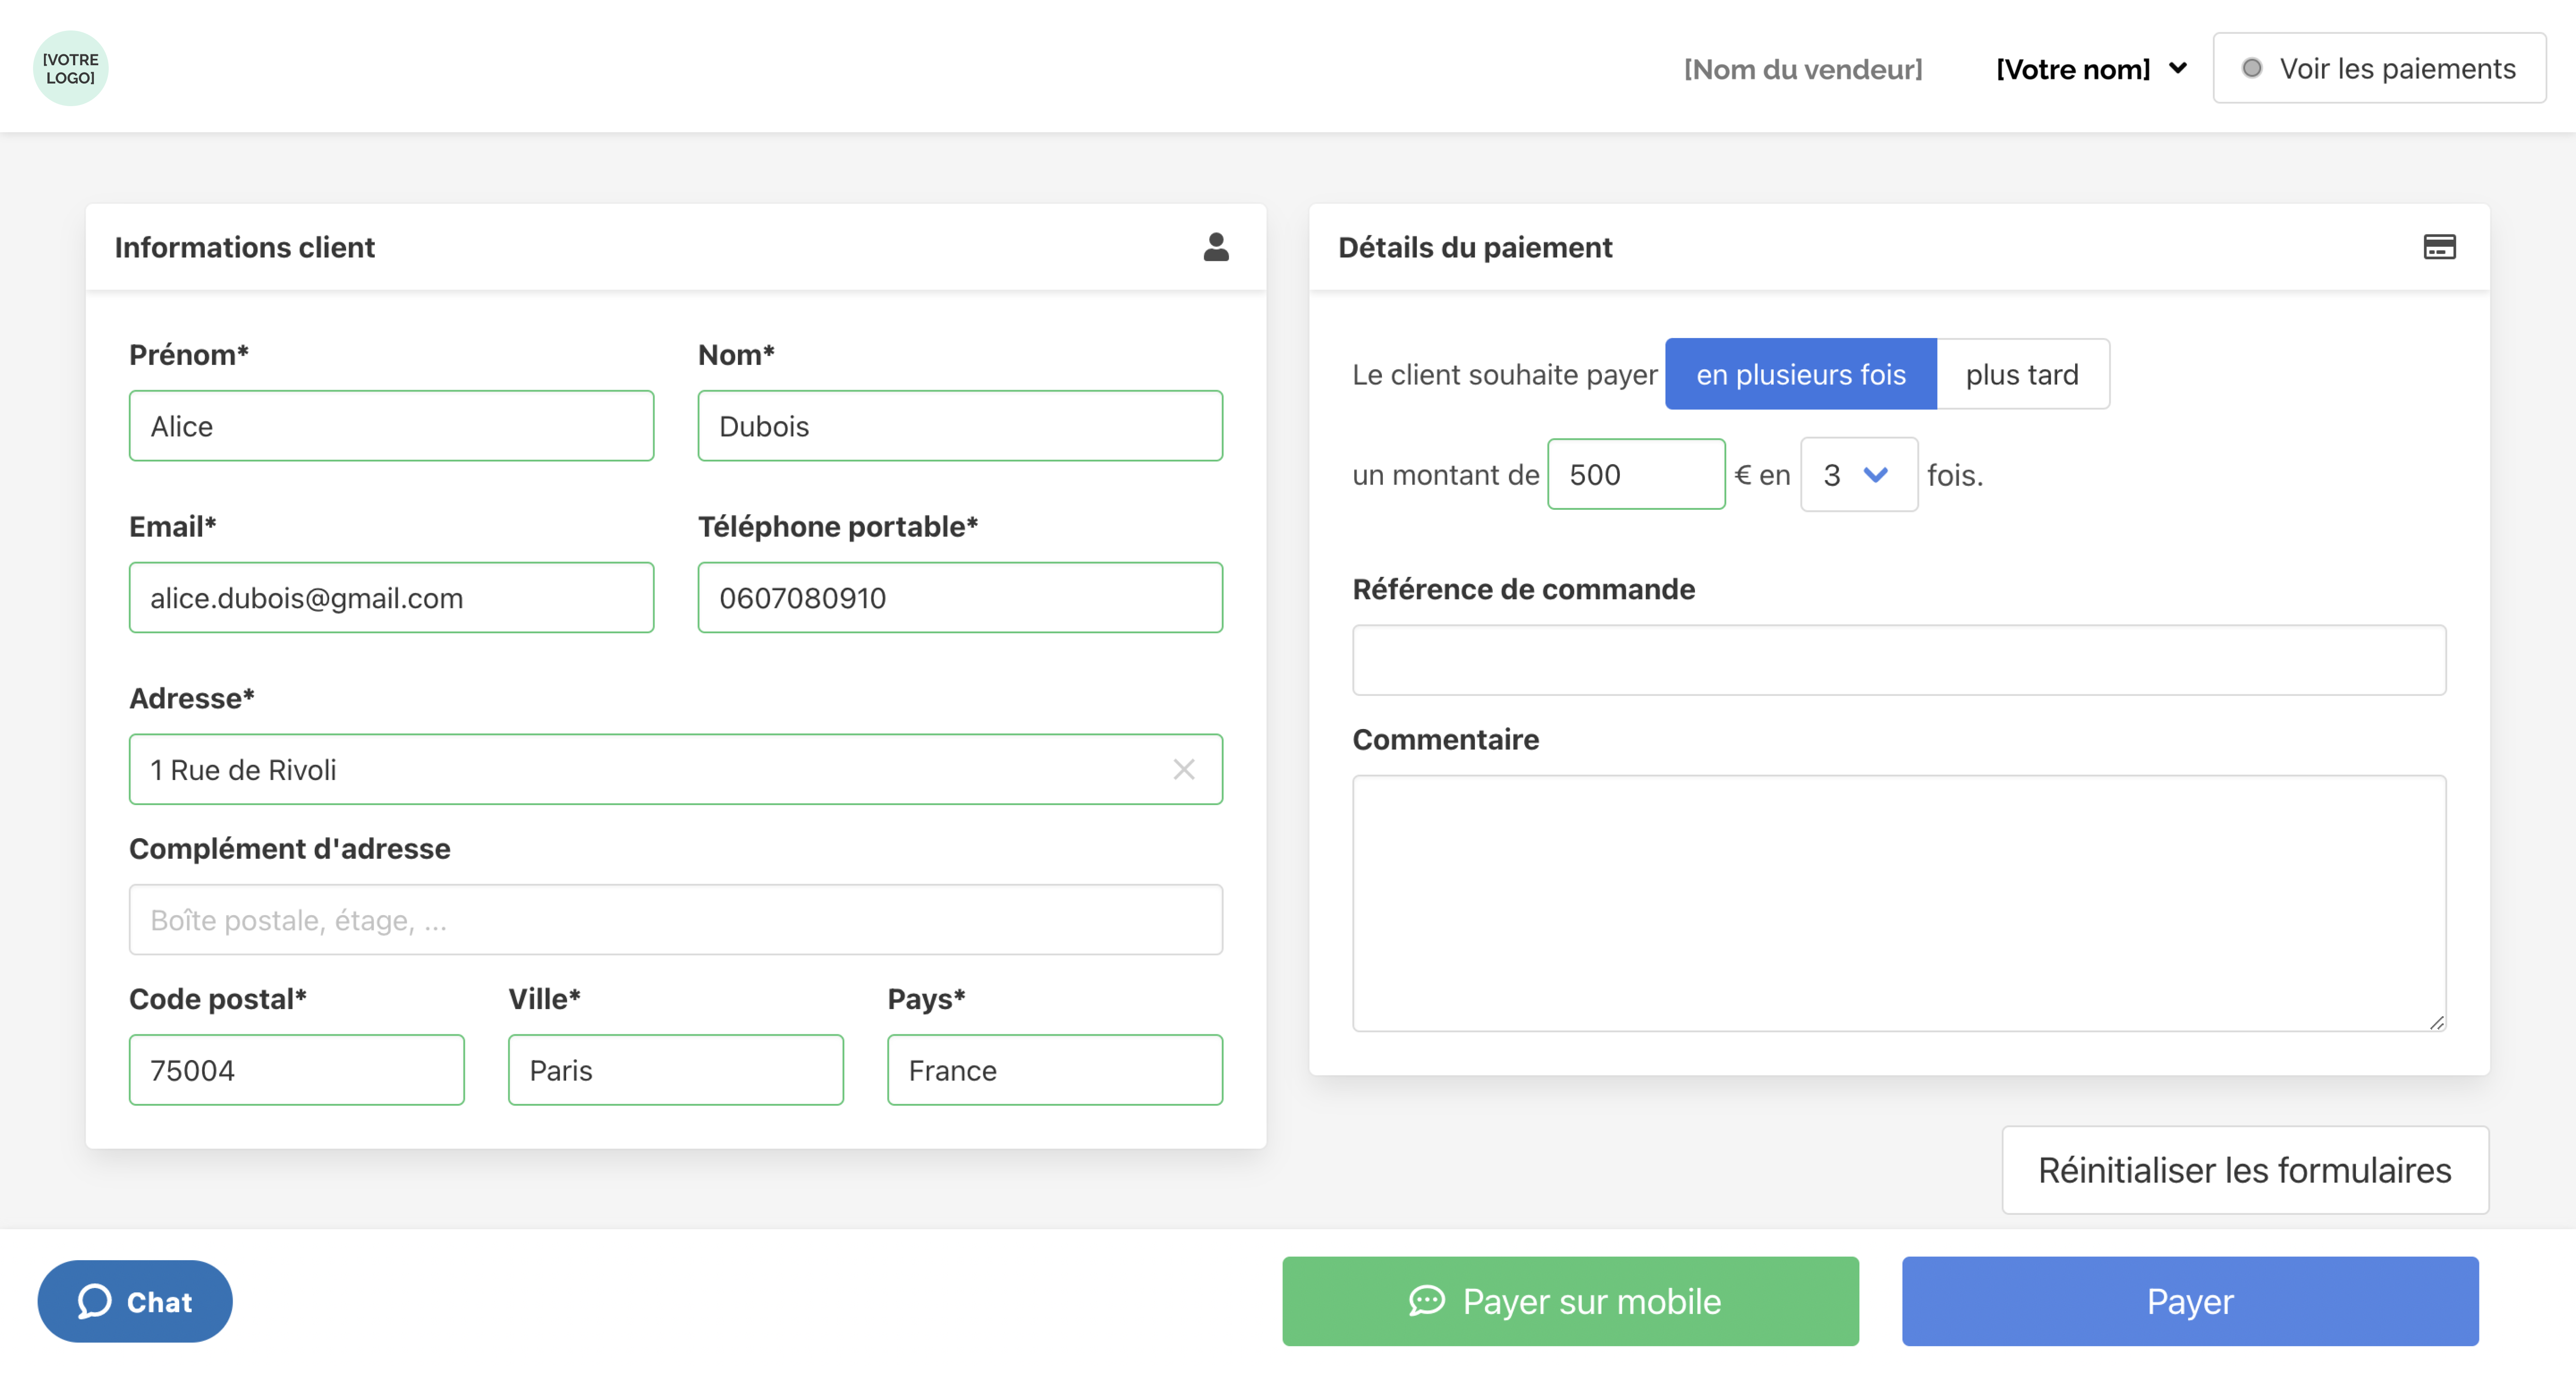The height and width of the screenshot is (1378, 2576).
Task: Click the Nom input field
Action: pyautogui.click(x=960, y=426)
